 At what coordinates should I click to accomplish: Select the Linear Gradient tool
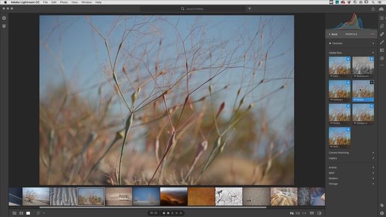[382, 50]
